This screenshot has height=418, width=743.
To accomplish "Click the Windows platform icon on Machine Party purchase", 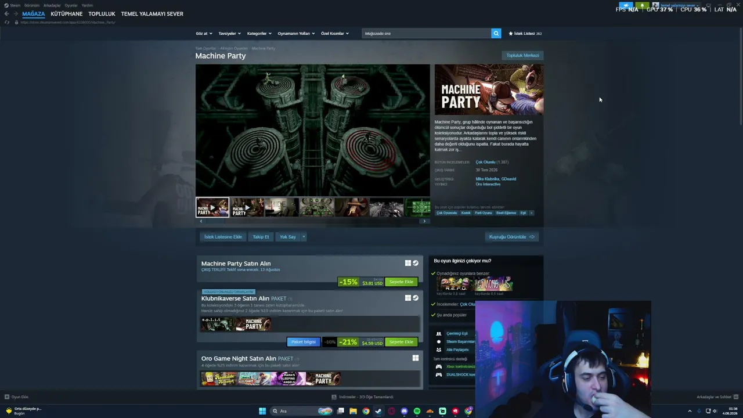I will click(408, 263).
